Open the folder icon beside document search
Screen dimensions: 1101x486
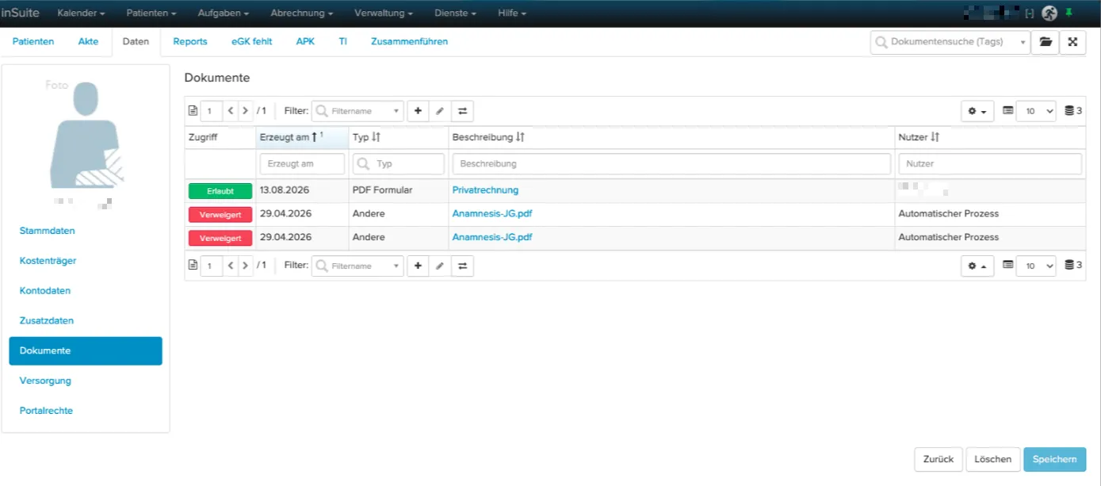pos(1046,42)
